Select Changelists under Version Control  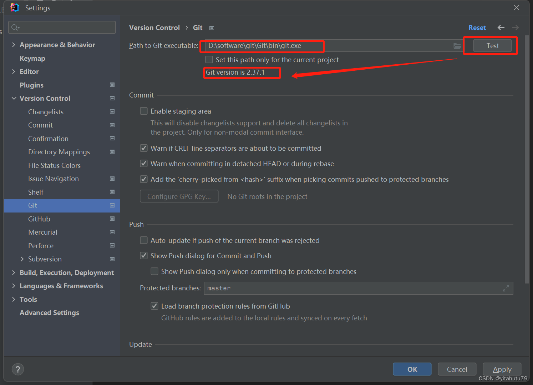[x=46, y=112]
